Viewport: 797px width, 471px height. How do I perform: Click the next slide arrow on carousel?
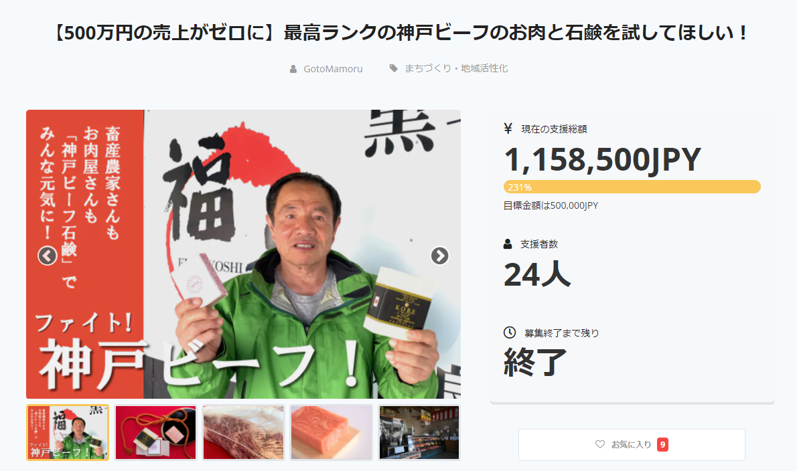pos(439,256)
